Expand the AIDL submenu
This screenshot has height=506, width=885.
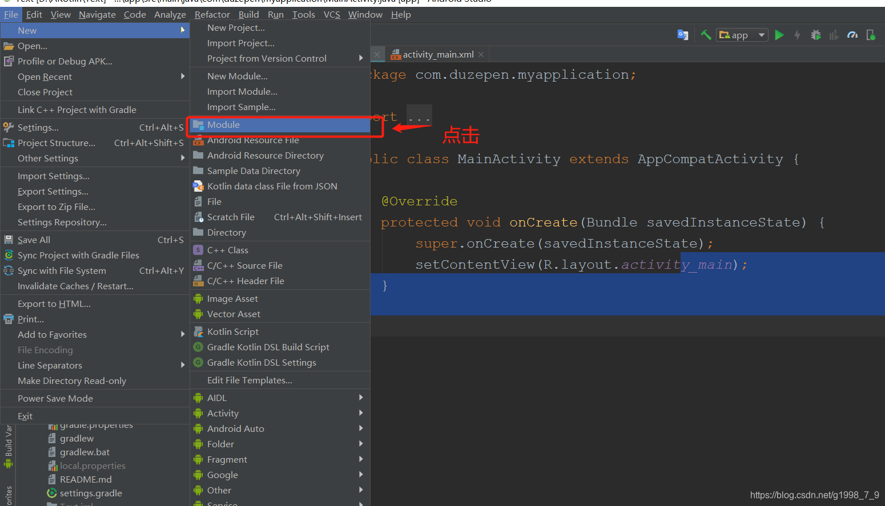click(280, 398)
